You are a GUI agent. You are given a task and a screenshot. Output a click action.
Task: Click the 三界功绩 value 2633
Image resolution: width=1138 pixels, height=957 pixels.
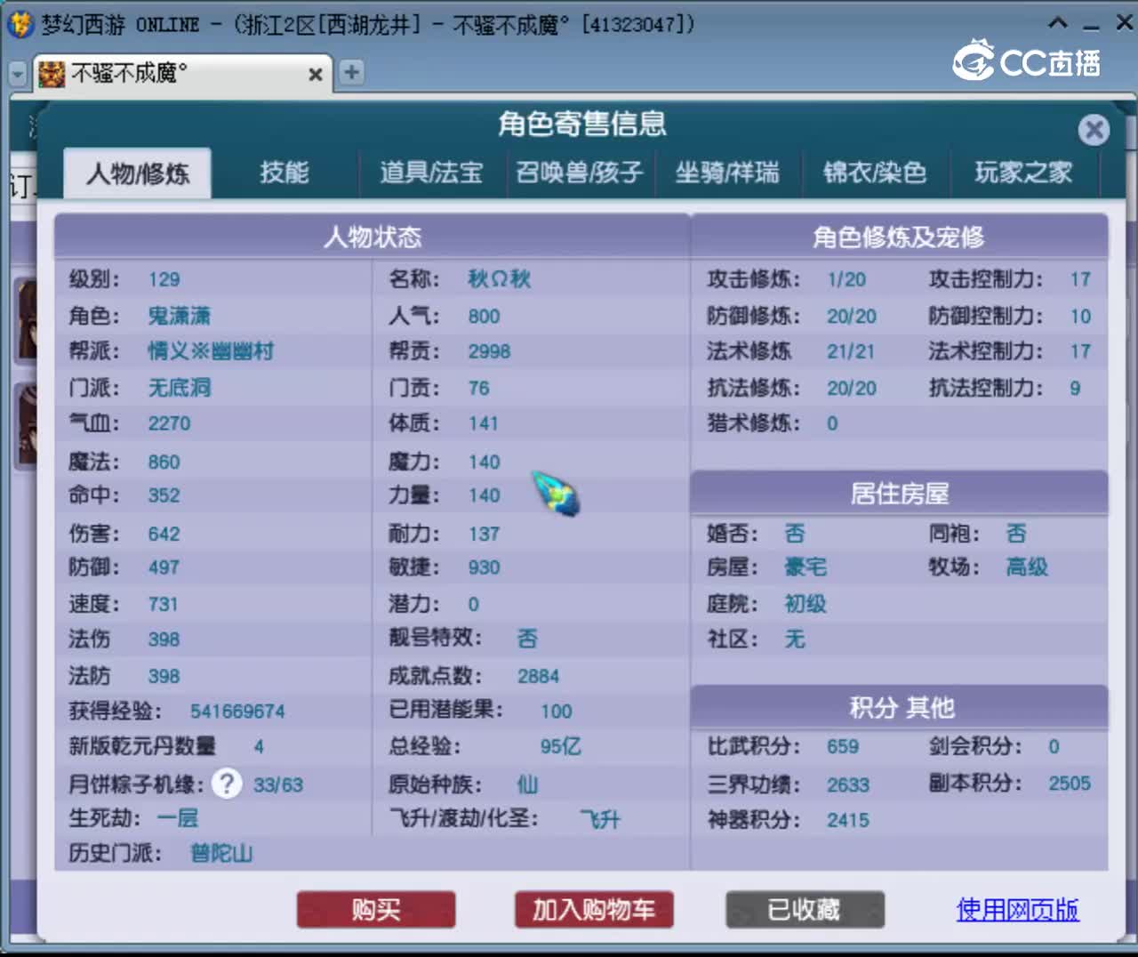[x=848, y=785]
